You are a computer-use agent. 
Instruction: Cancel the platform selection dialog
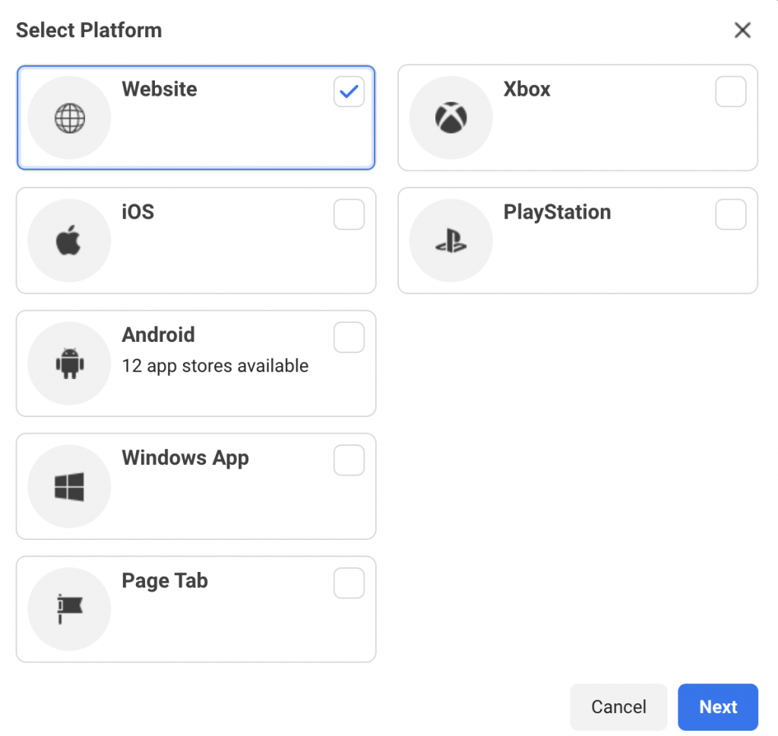pyautogui.click(x=618, y=707)
